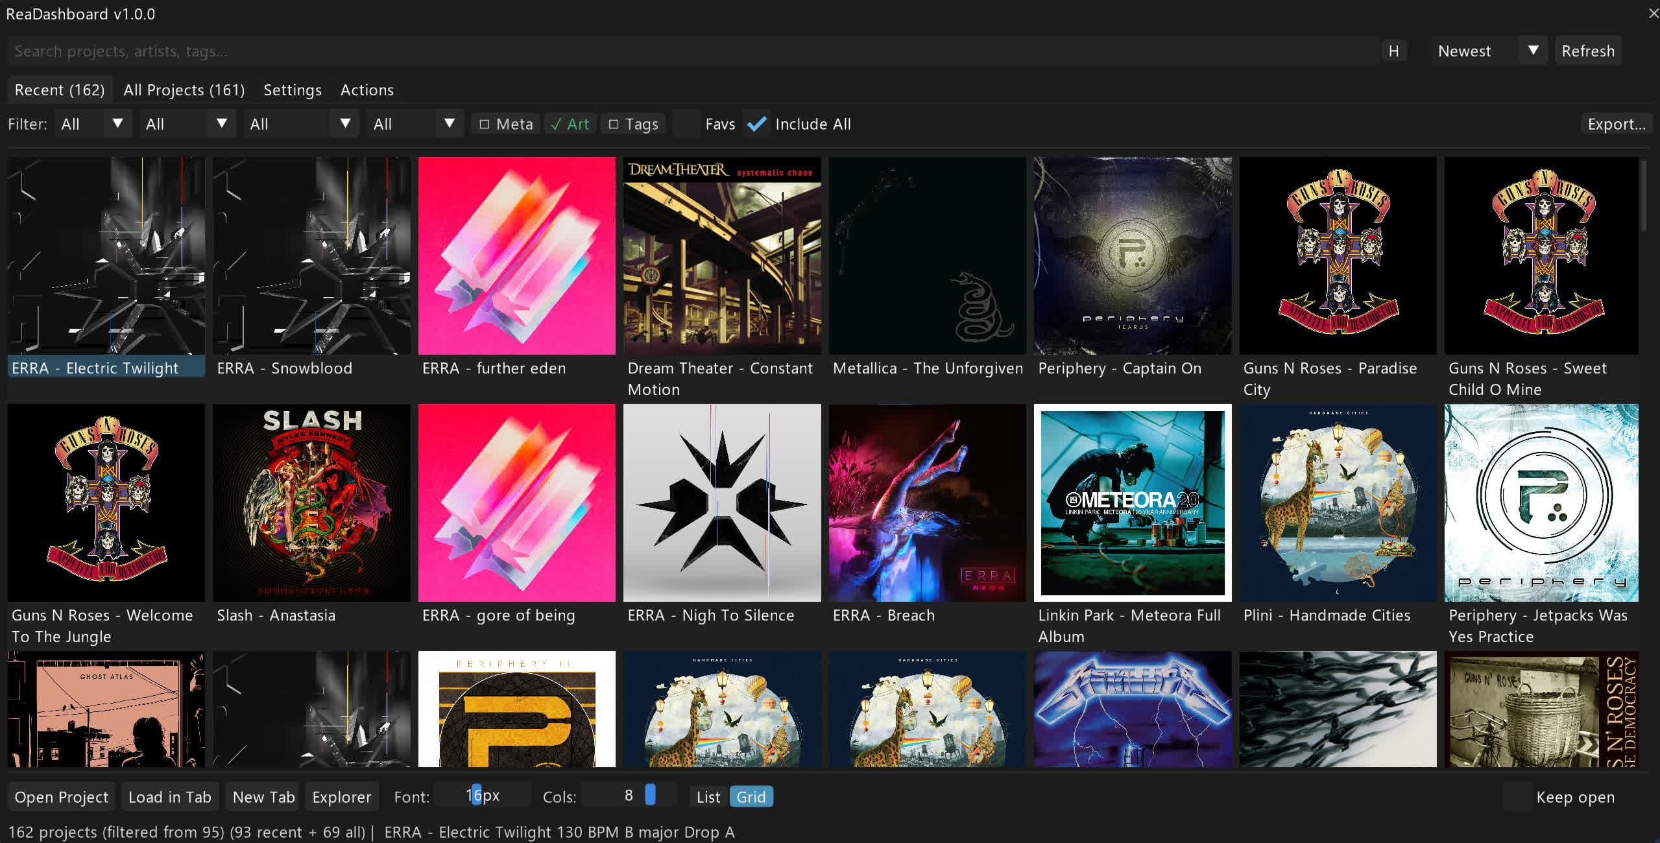Switch to the All Projects (161) tab

[184, 90]
